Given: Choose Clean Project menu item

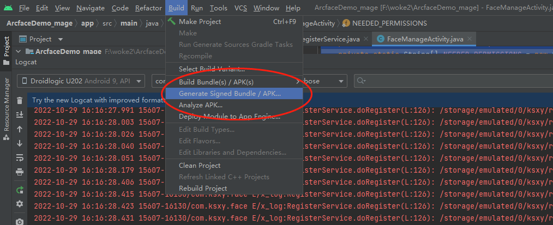Looking at the screenshot, I should coord(234,166).
